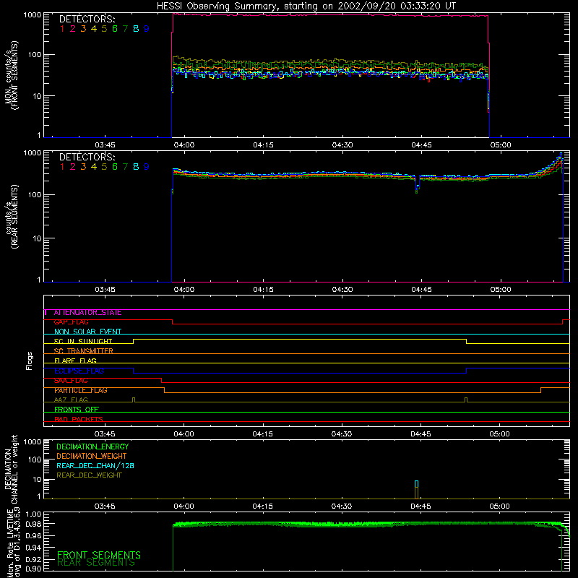Click red detector 1 in front segments legend

point(62,29)
